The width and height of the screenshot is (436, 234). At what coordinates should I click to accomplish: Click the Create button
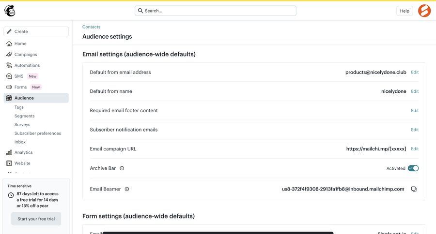point(36,31)
